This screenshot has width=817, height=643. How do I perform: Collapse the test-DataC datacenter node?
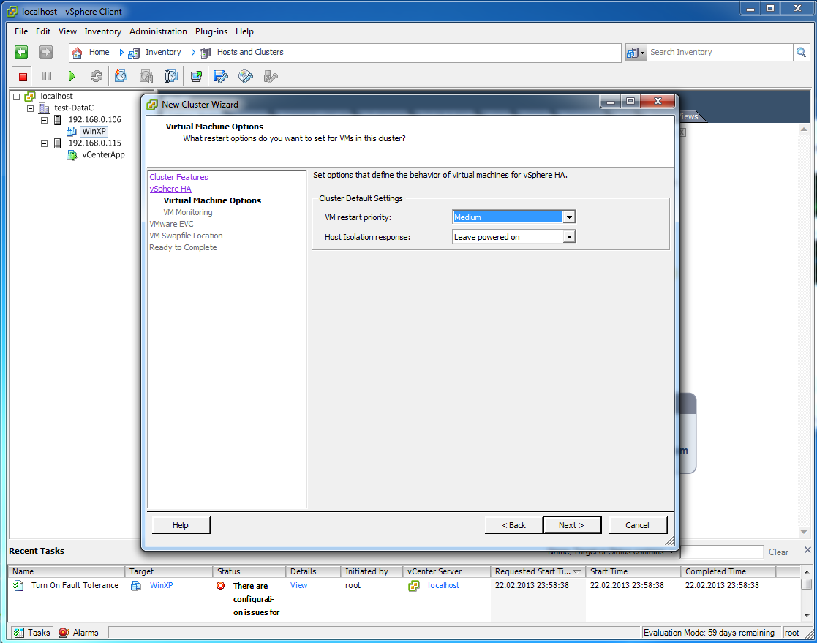tap(30, 108)
